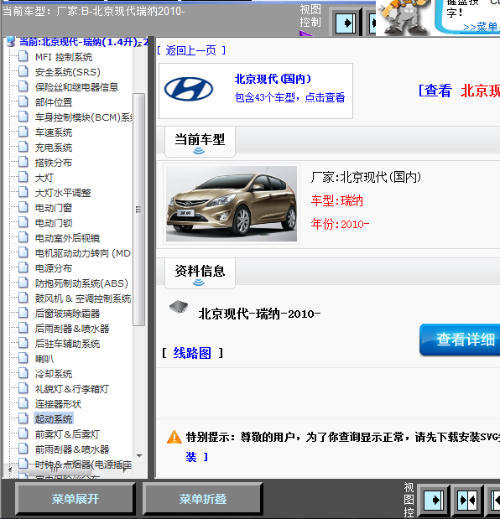This screenshot has width=500, height=519.
Task: Click 返回上一页 link
Action: [191, 50]
